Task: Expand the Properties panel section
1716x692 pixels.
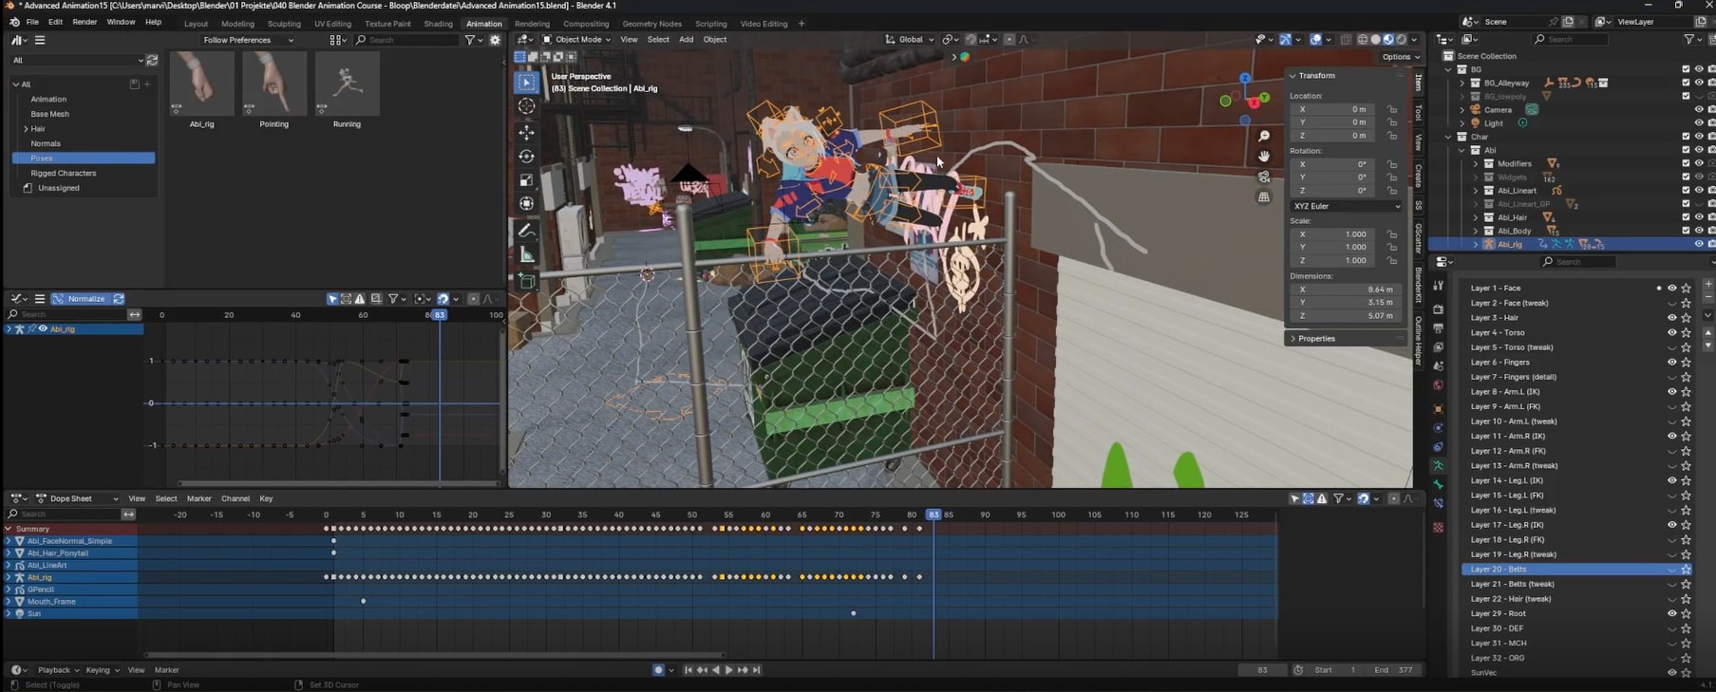Action: click(x=1316, y=339)
